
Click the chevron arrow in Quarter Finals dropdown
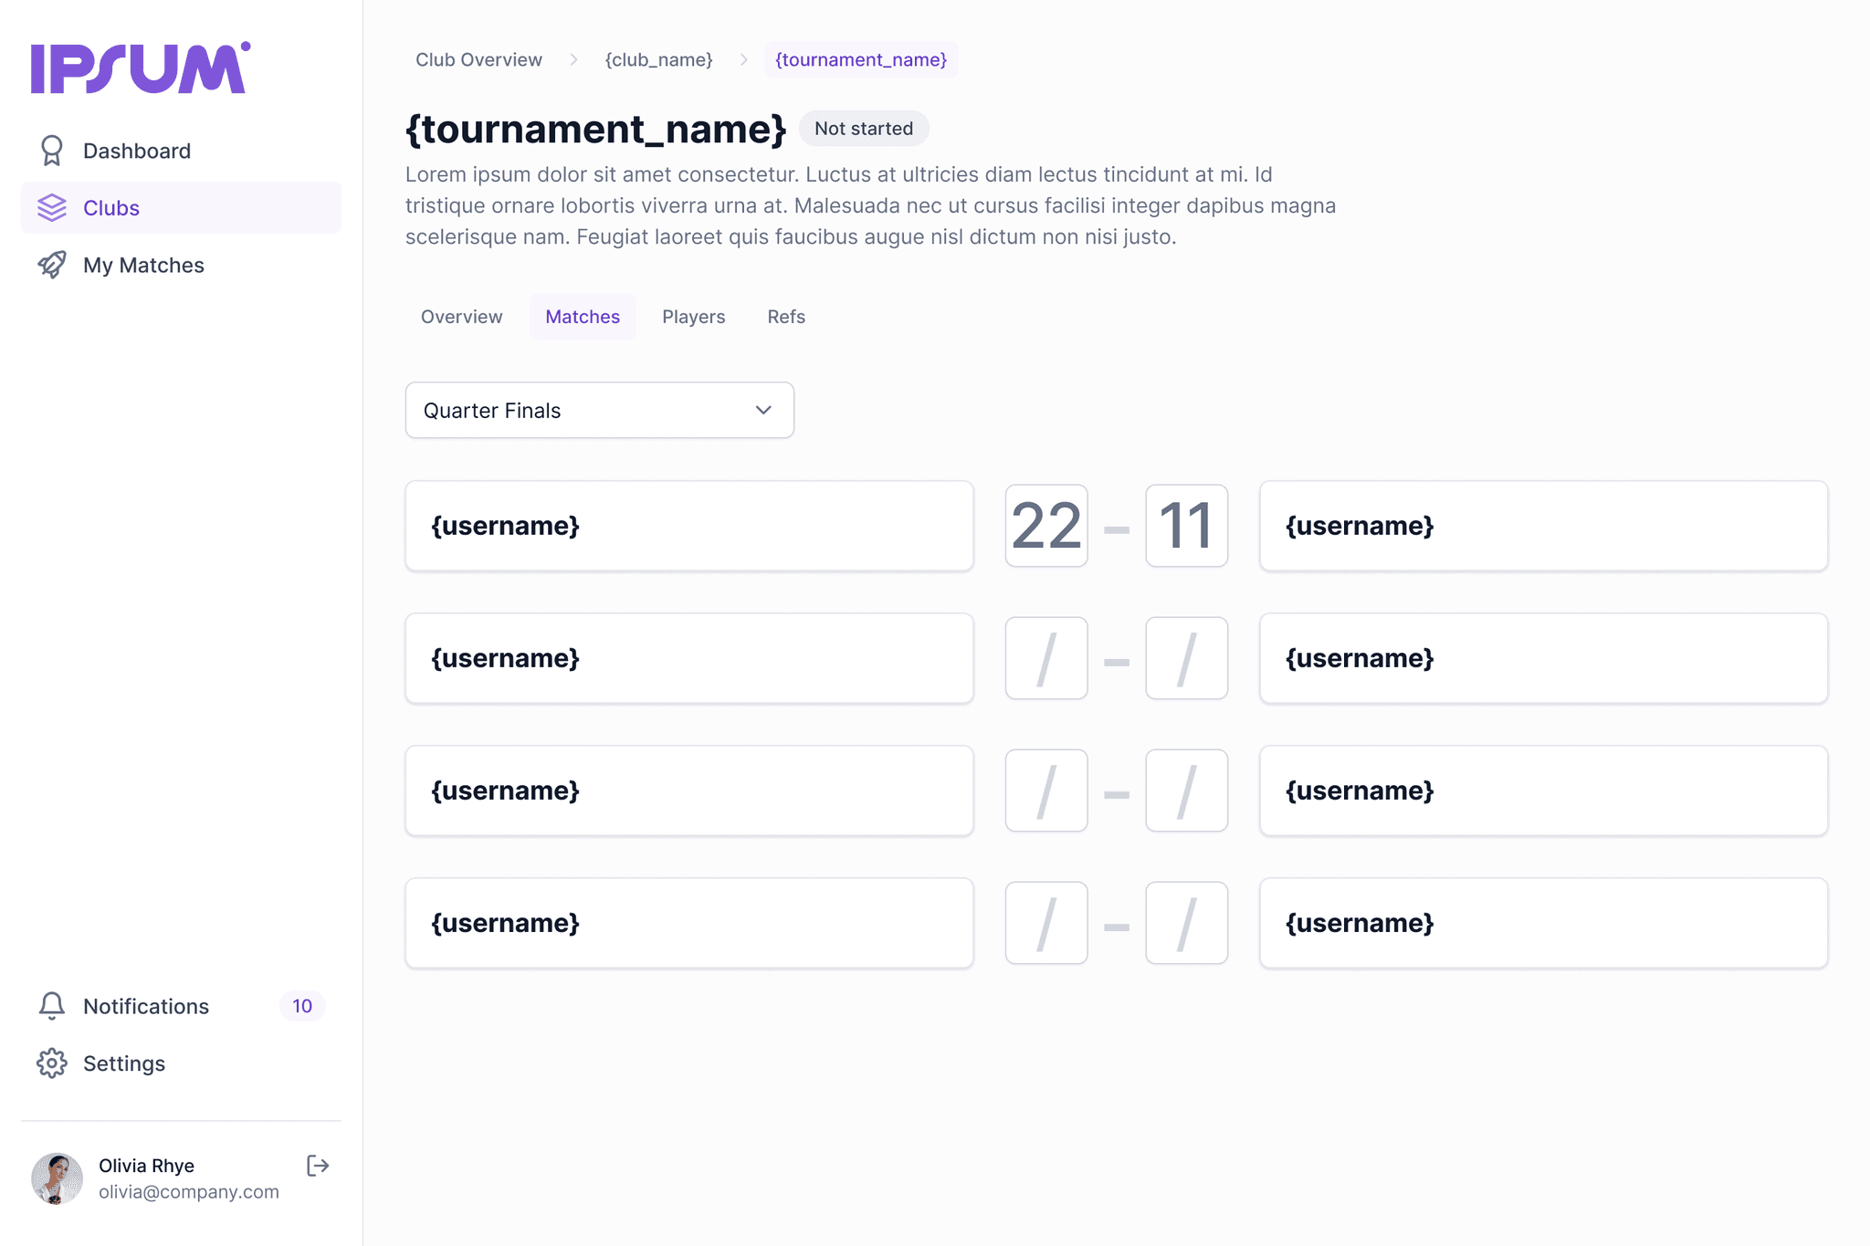point(763,410)
